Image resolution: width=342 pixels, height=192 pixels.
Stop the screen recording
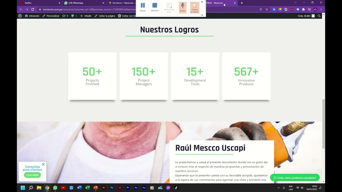[155, 7]
